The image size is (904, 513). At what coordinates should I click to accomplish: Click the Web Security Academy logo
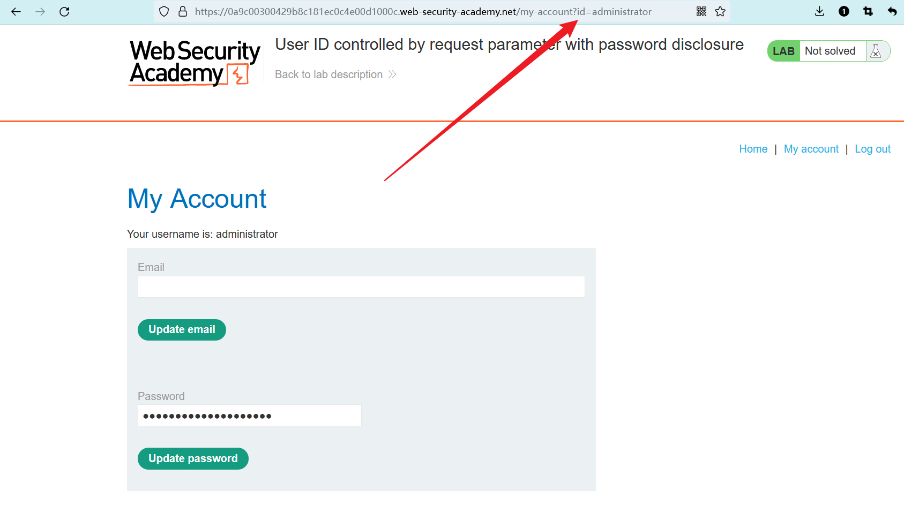click(x=195, y=63)
